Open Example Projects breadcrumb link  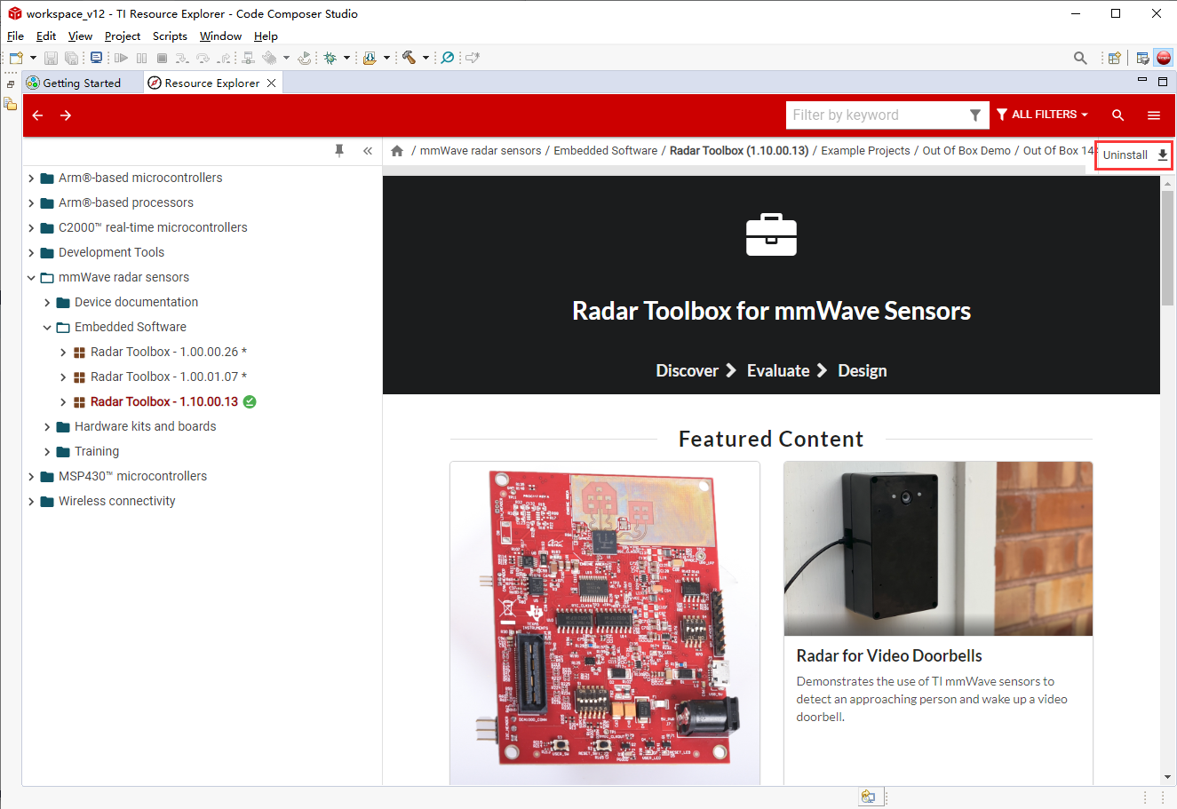pos(865,151)
